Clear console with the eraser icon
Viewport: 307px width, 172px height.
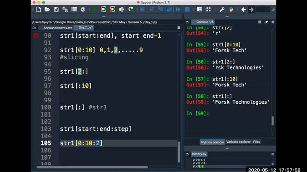click(x=266, y=22)
